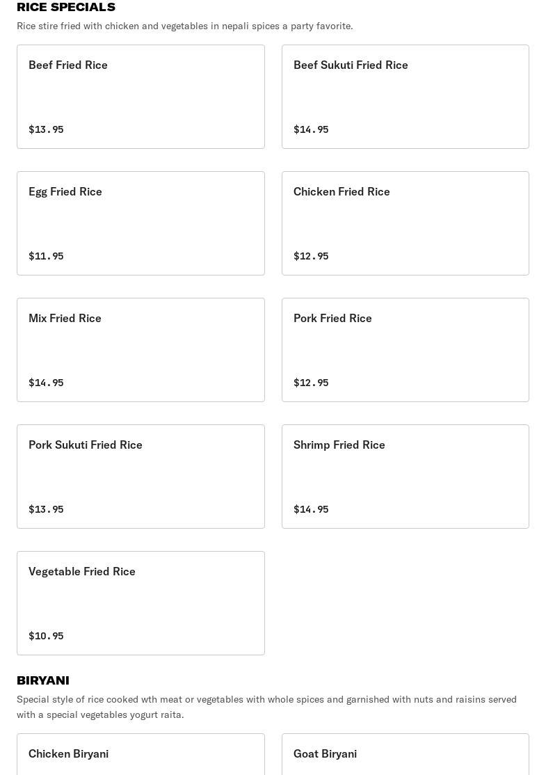Open the Chicken Fried Rice card

click(405, 223)
